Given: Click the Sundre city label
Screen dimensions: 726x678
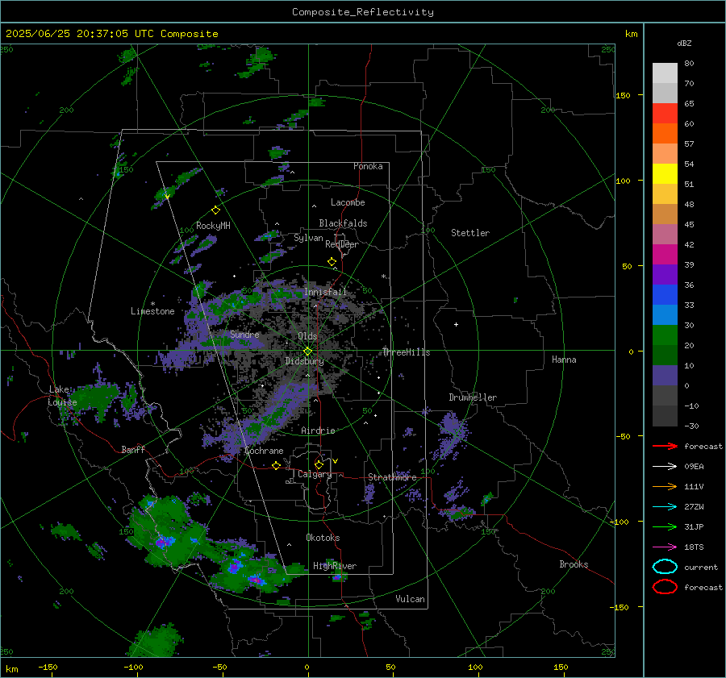Looking at the screenshot, I should (x=244, y=335).
